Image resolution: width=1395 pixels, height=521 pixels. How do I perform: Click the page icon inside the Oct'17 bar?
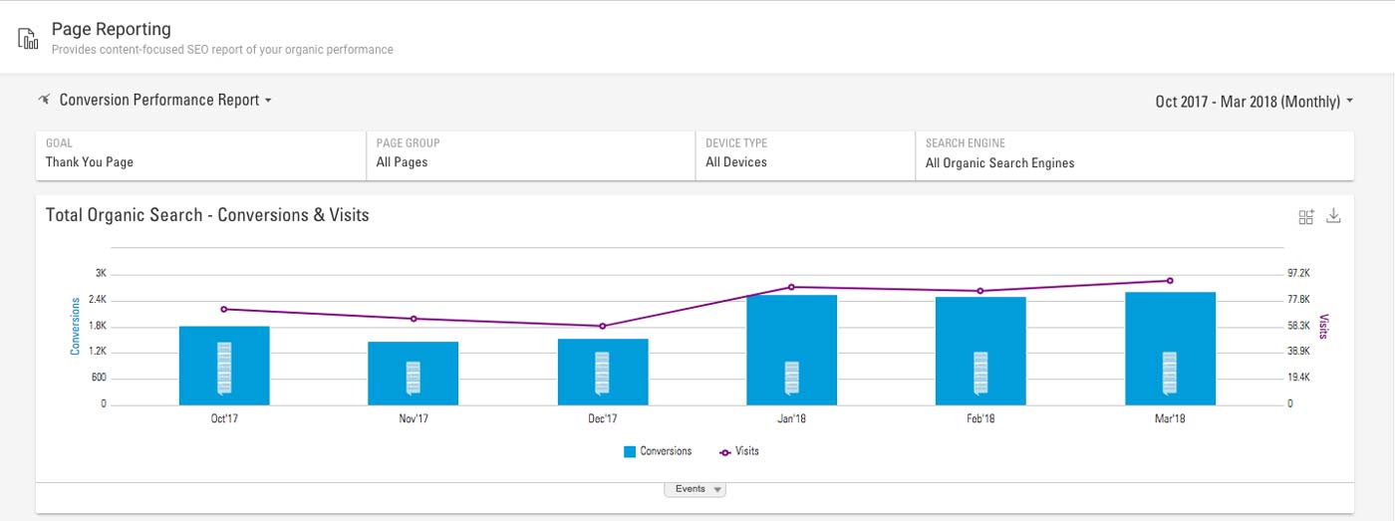click(x=224, y=368)
